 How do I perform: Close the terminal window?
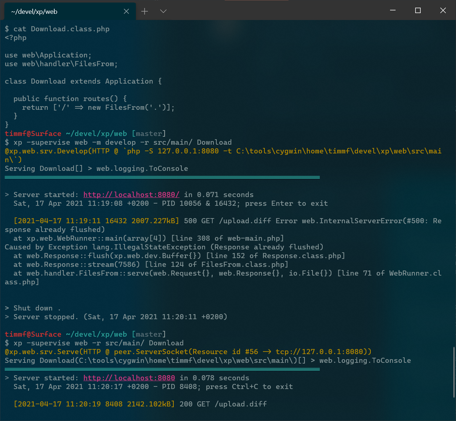(x=443, y=10)
